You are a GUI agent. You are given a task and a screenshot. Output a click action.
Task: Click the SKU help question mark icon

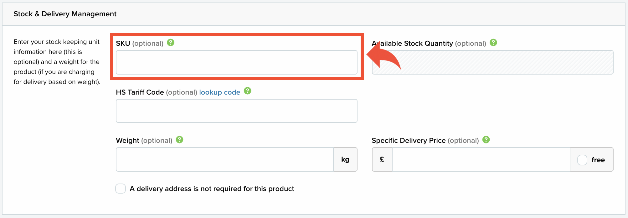pyautogui.click(x=171, y=43)
